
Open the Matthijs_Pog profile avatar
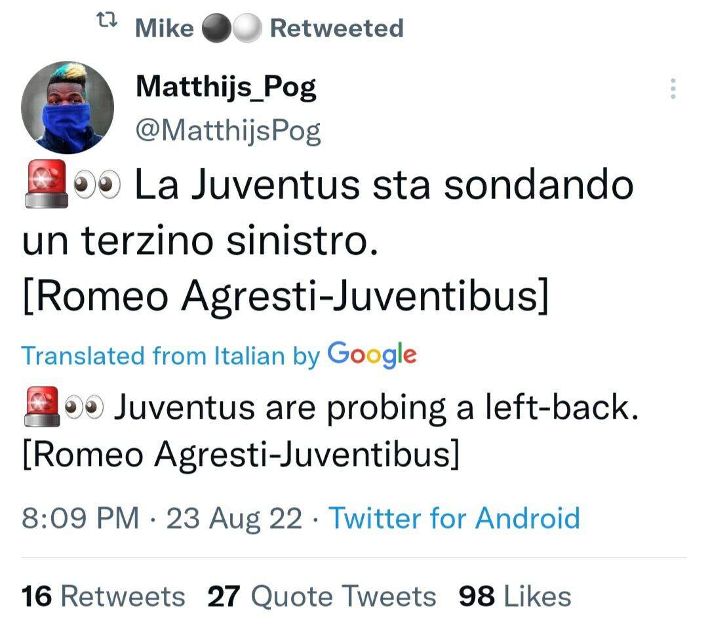point(68,107)
